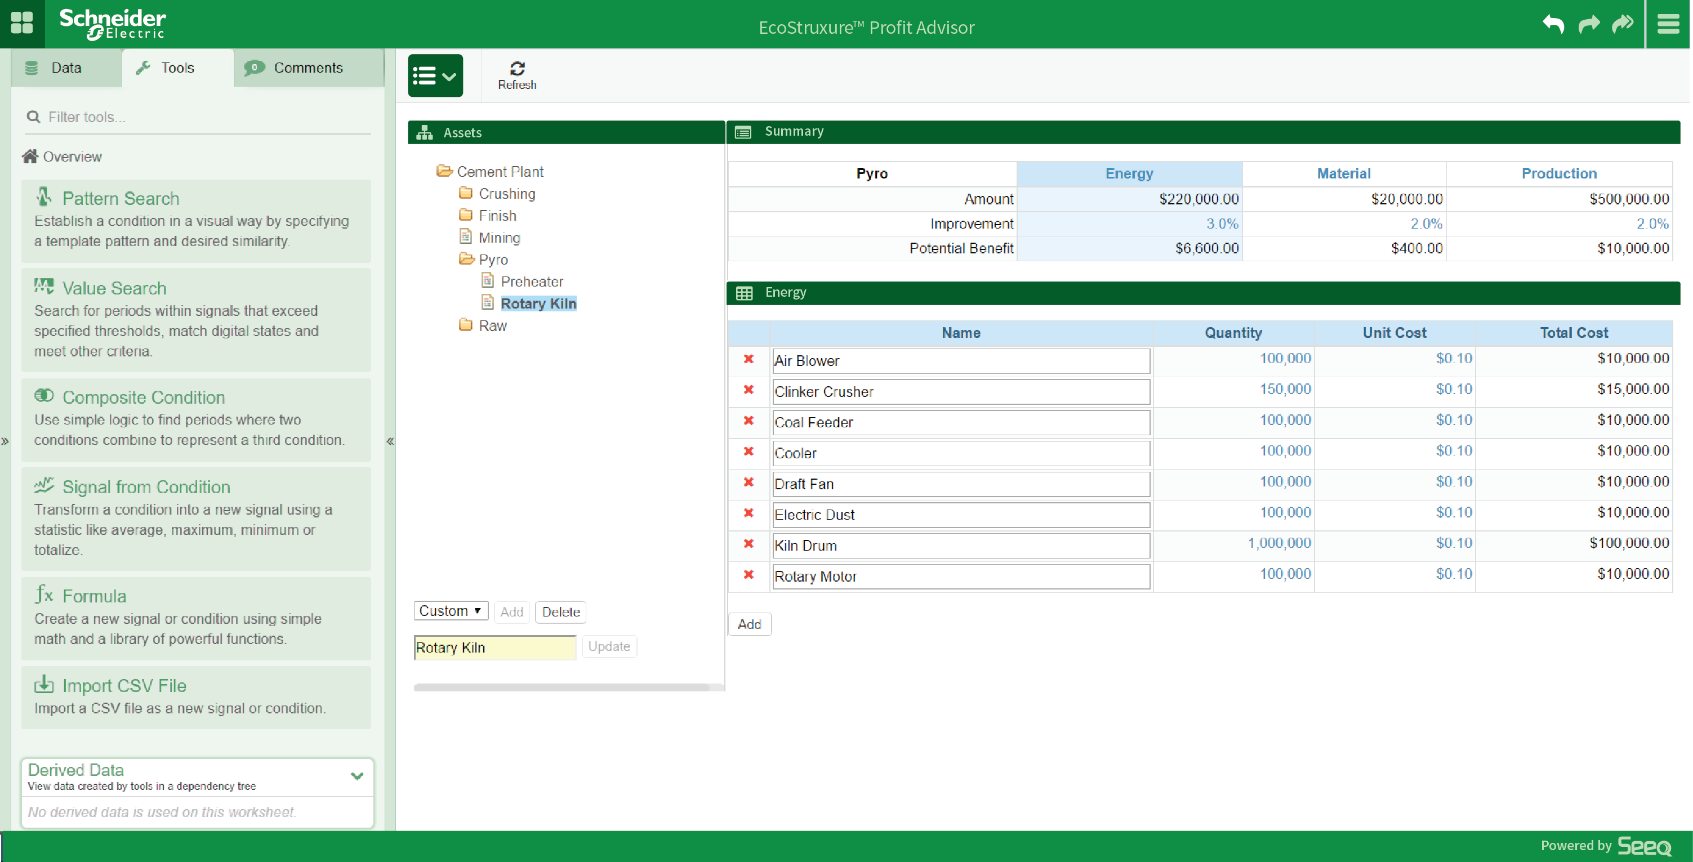Open the Composite Condition tool
This screenshot has height=862, width=1693.
coord(196,419)
